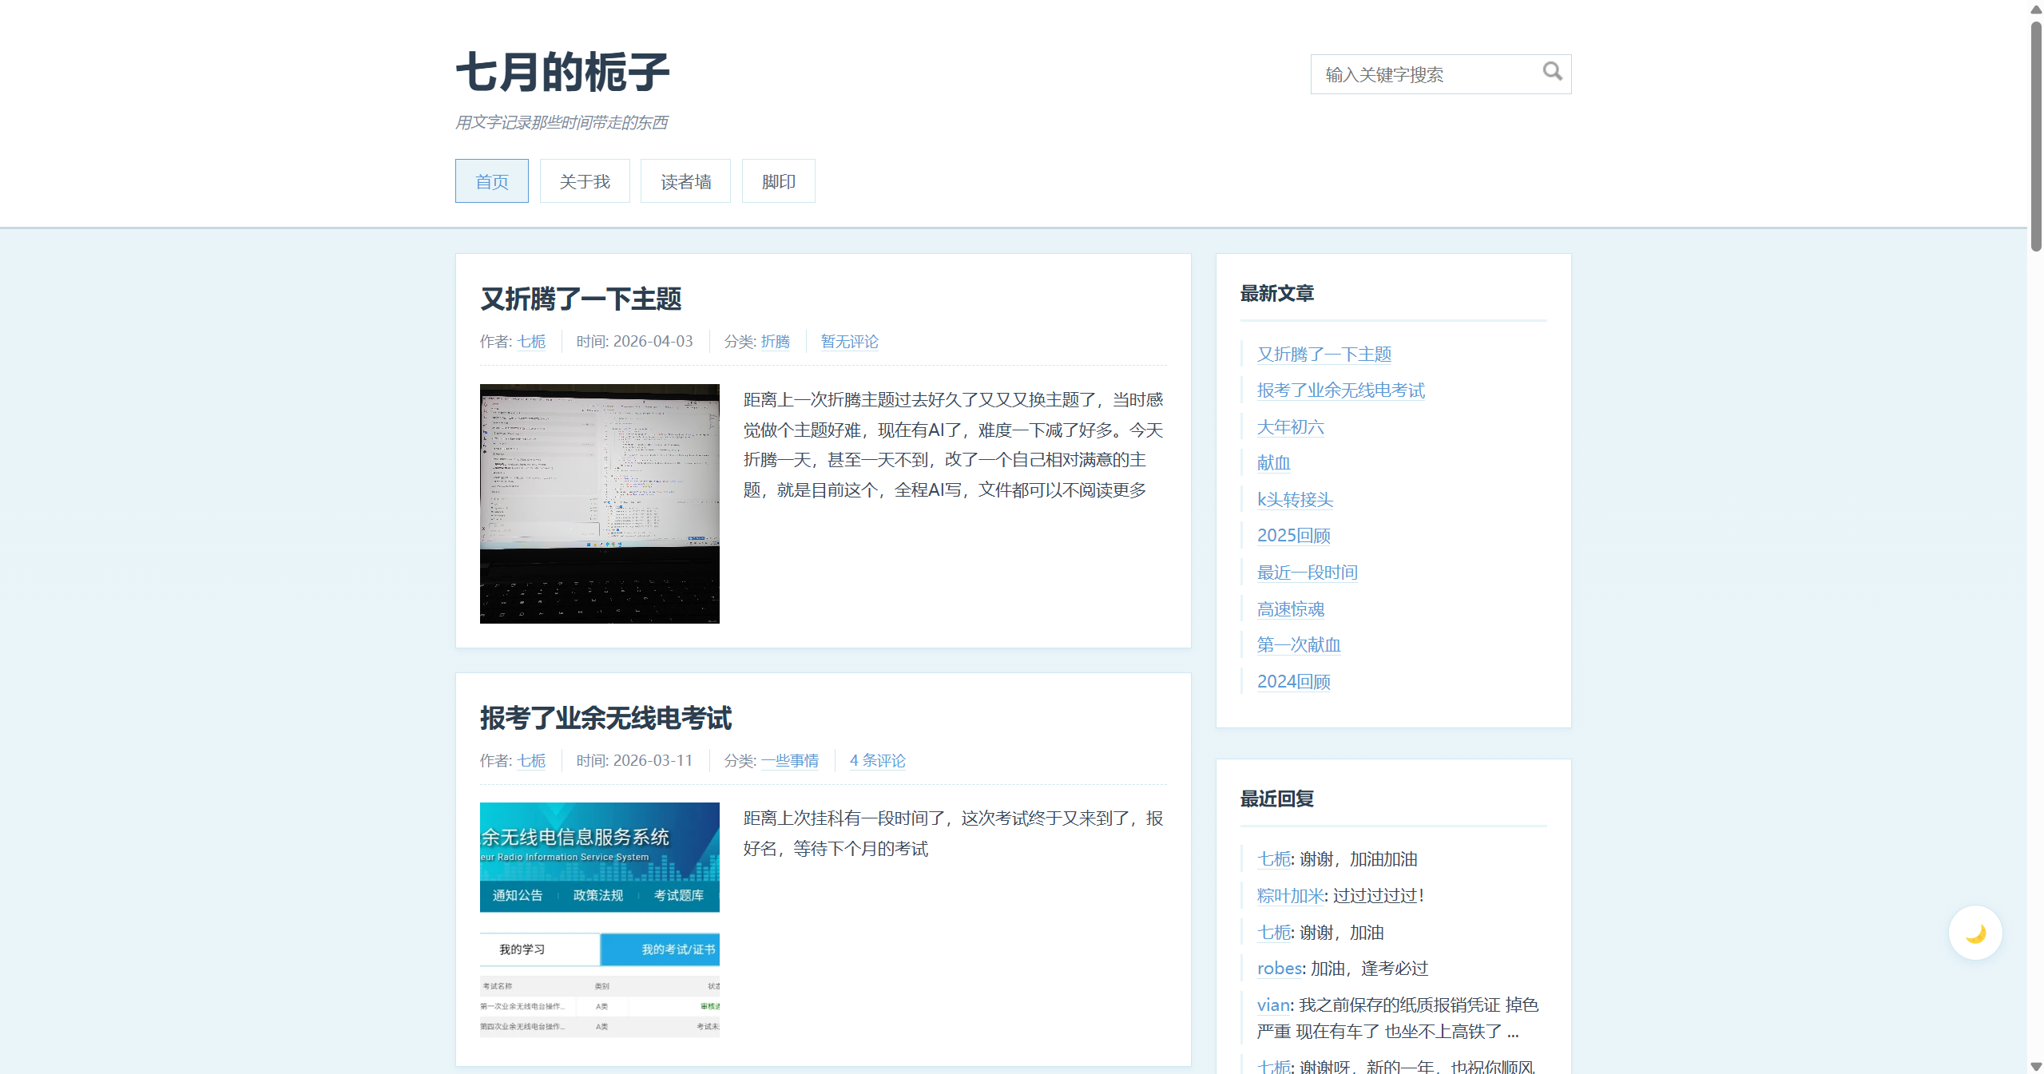Open 2025回顾 in the sidebar
This screenshot has width=2044, height=1074.
pyautogui.click(x=1292, y=535)
